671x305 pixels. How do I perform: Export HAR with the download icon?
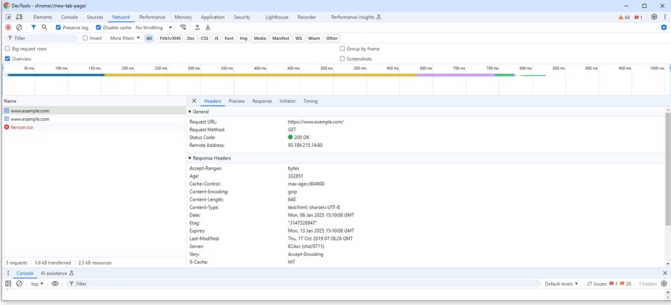click(x=208, y=27)
